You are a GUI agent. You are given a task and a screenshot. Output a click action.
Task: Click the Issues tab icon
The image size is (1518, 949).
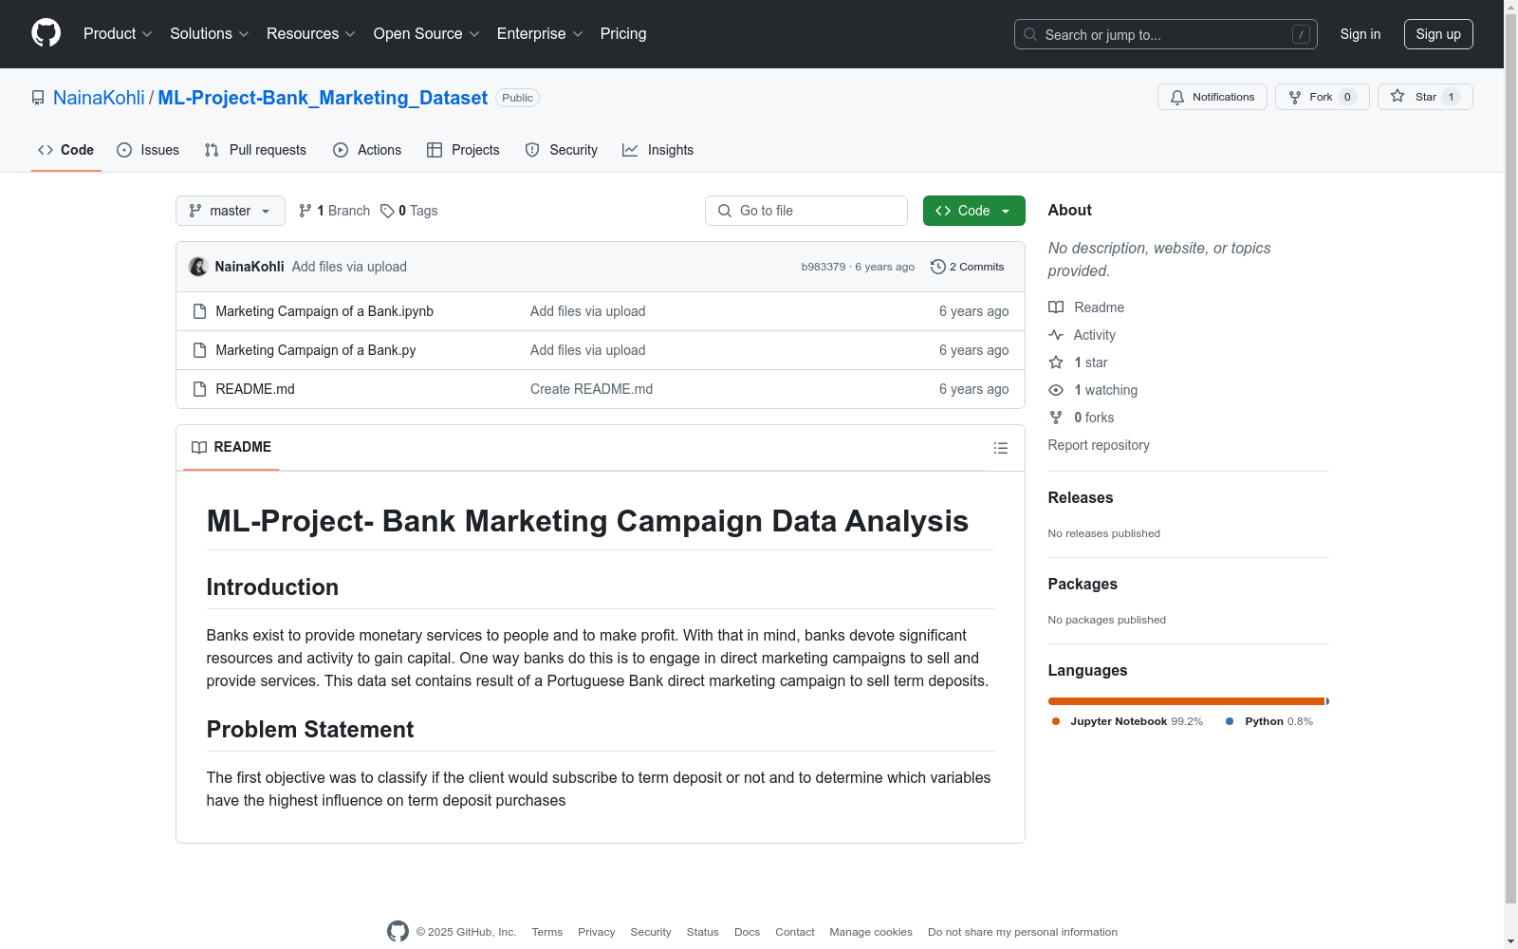pyautogui.click(x=124, y=150)
